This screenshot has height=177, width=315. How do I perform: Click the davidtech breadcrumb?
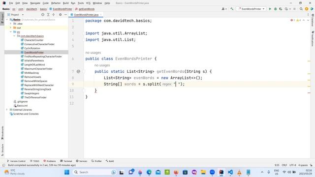[x=31, y=9]
